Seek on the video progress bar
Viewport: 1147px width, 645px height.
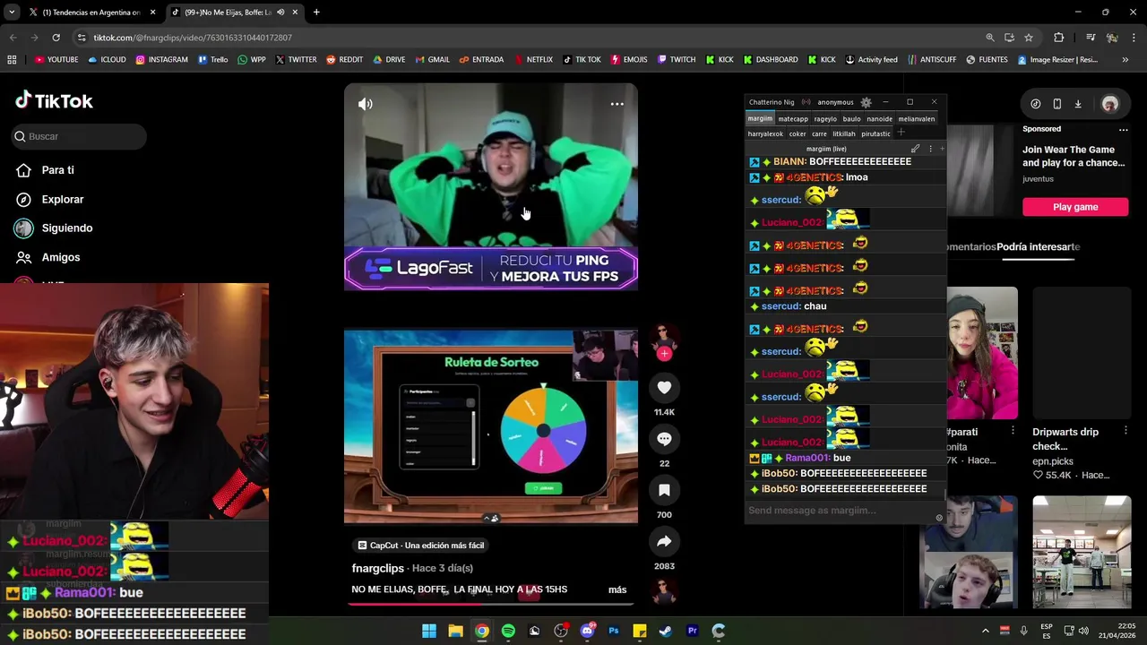pyautogui.click(x=490, y=604)
